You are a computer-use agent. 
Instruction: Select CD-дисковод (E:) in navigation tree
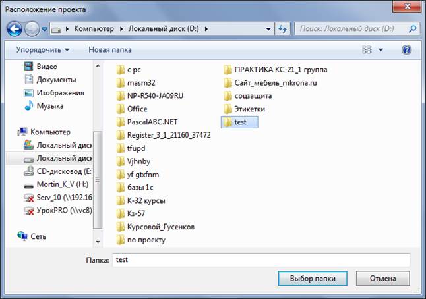point(57,171)
